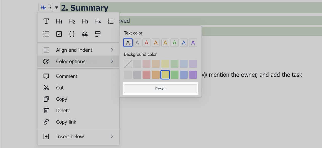Open the Insert below submenu
This screenshot has height=148, width=322.
[78, 137]
